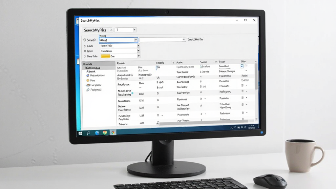Click the blue-highlighted icon in the top-right results cell
The image size is (336, 189).
point(242,66)
